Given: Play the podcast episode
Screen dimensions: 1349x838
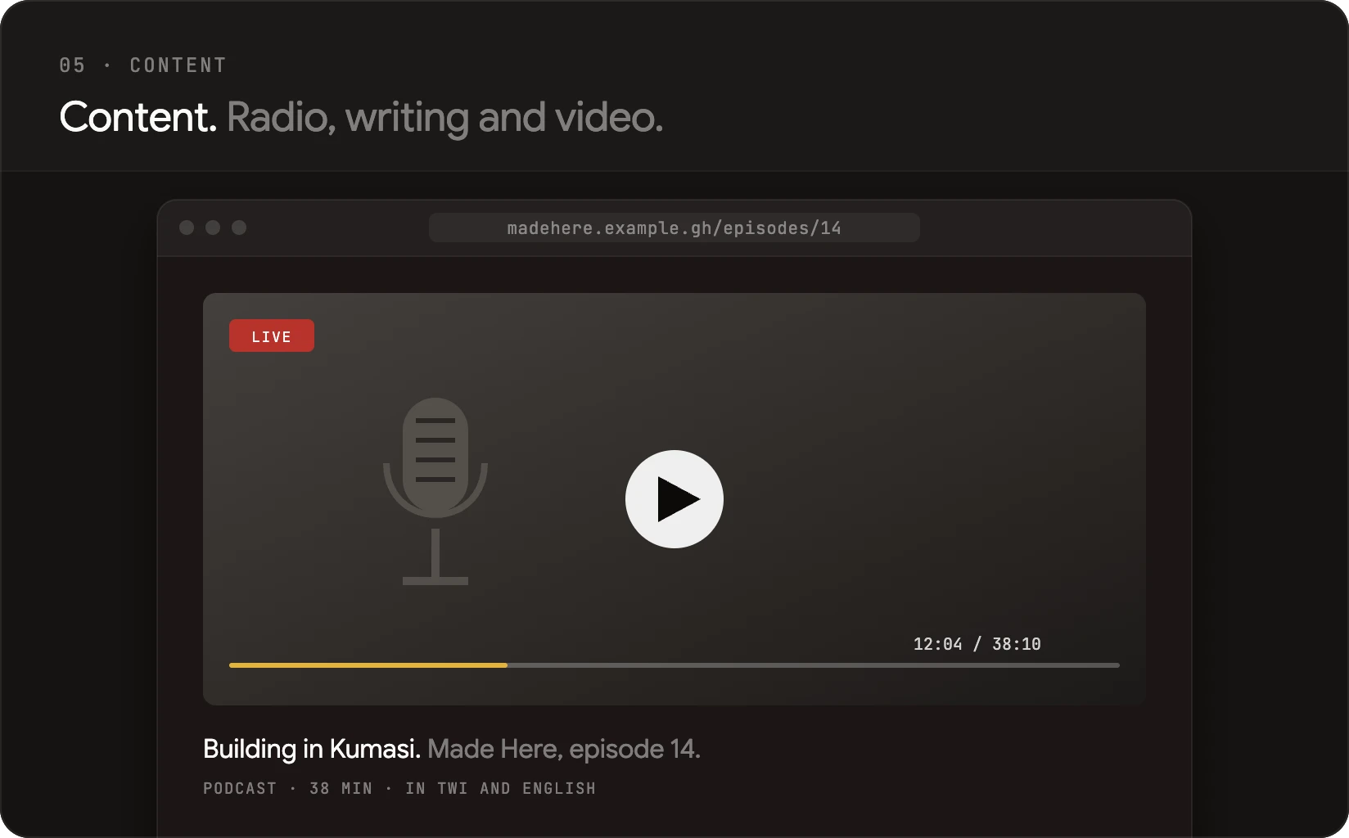Looking at the screenshot, I should coord(674,499).
